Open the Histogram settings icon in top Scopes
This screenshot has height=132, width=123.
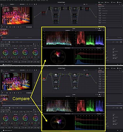point(104,48)
